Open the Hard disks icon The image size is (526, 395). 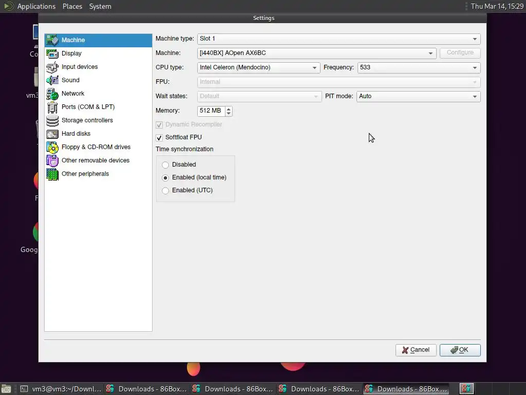(52, 134)
